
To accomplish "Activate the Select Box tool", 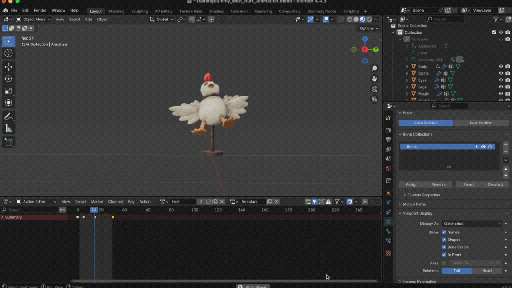I will pyautogui.click(x=8, y=41).
